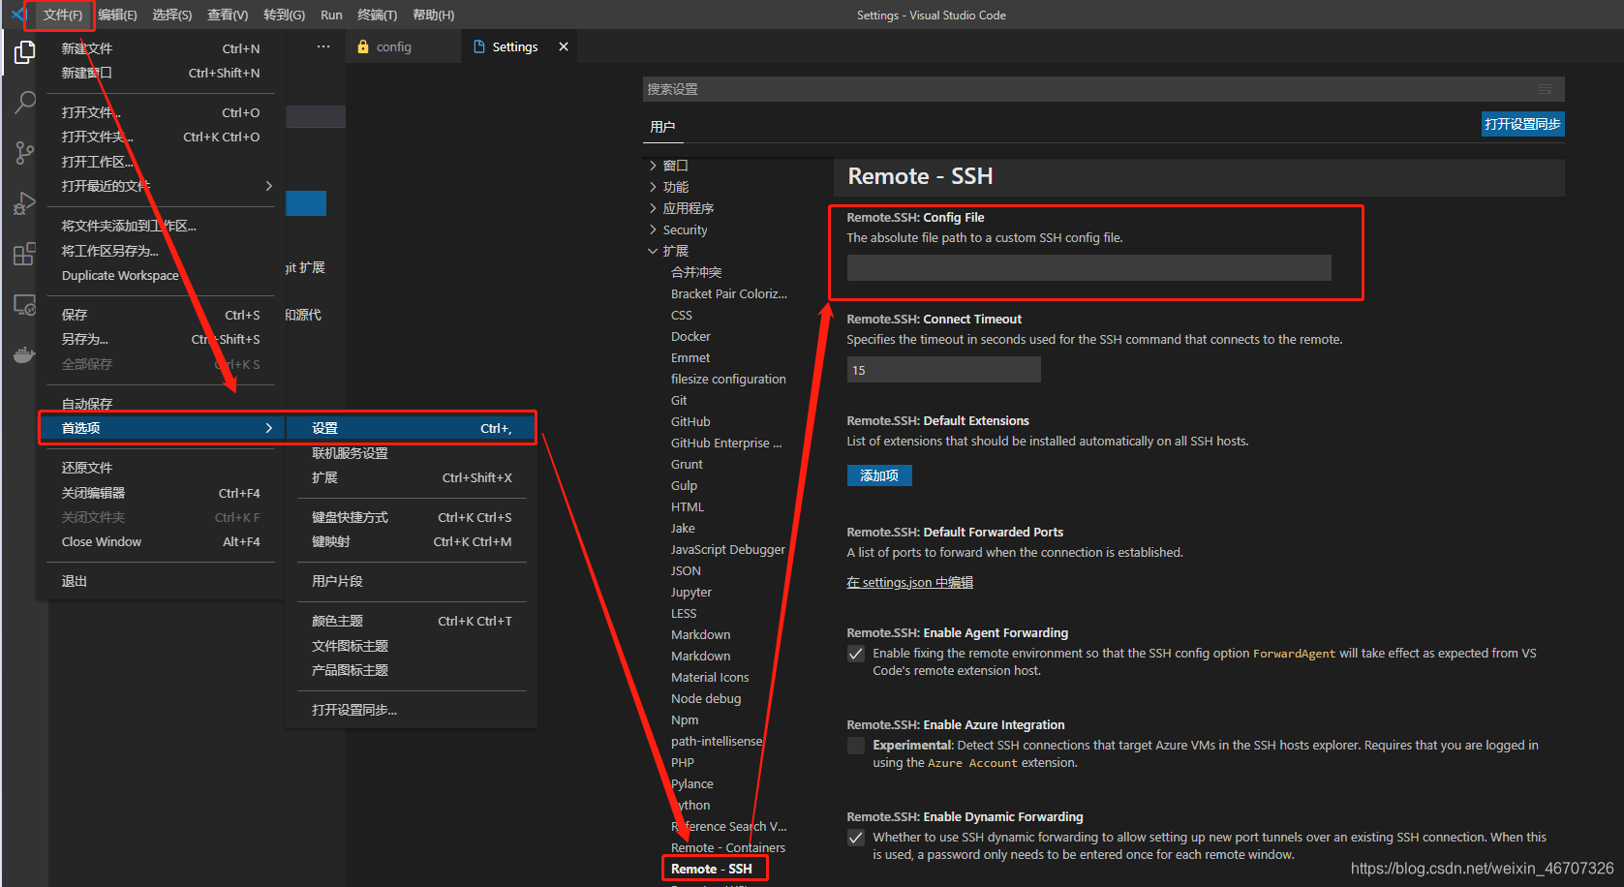
Task: Click 添加项 under Default Extensions
Action: click(x=879, y=475)
